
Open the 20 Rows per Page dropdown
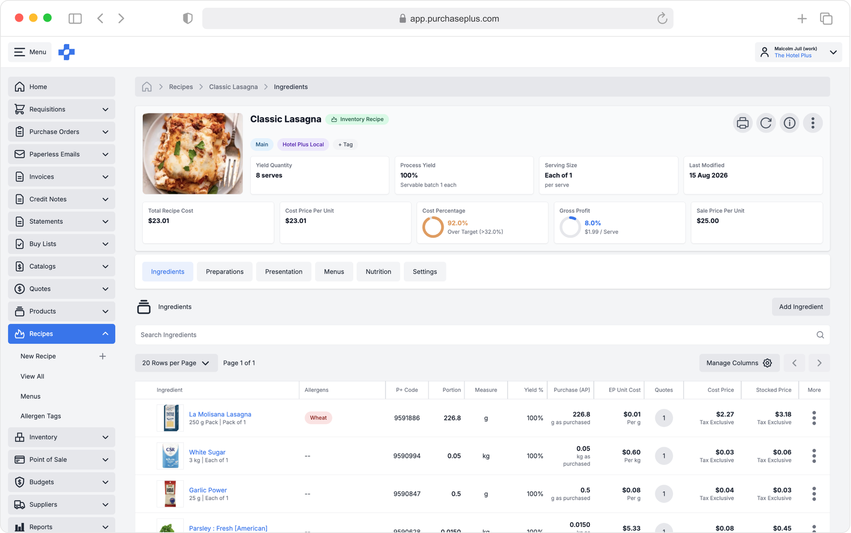tap(176, 363)
